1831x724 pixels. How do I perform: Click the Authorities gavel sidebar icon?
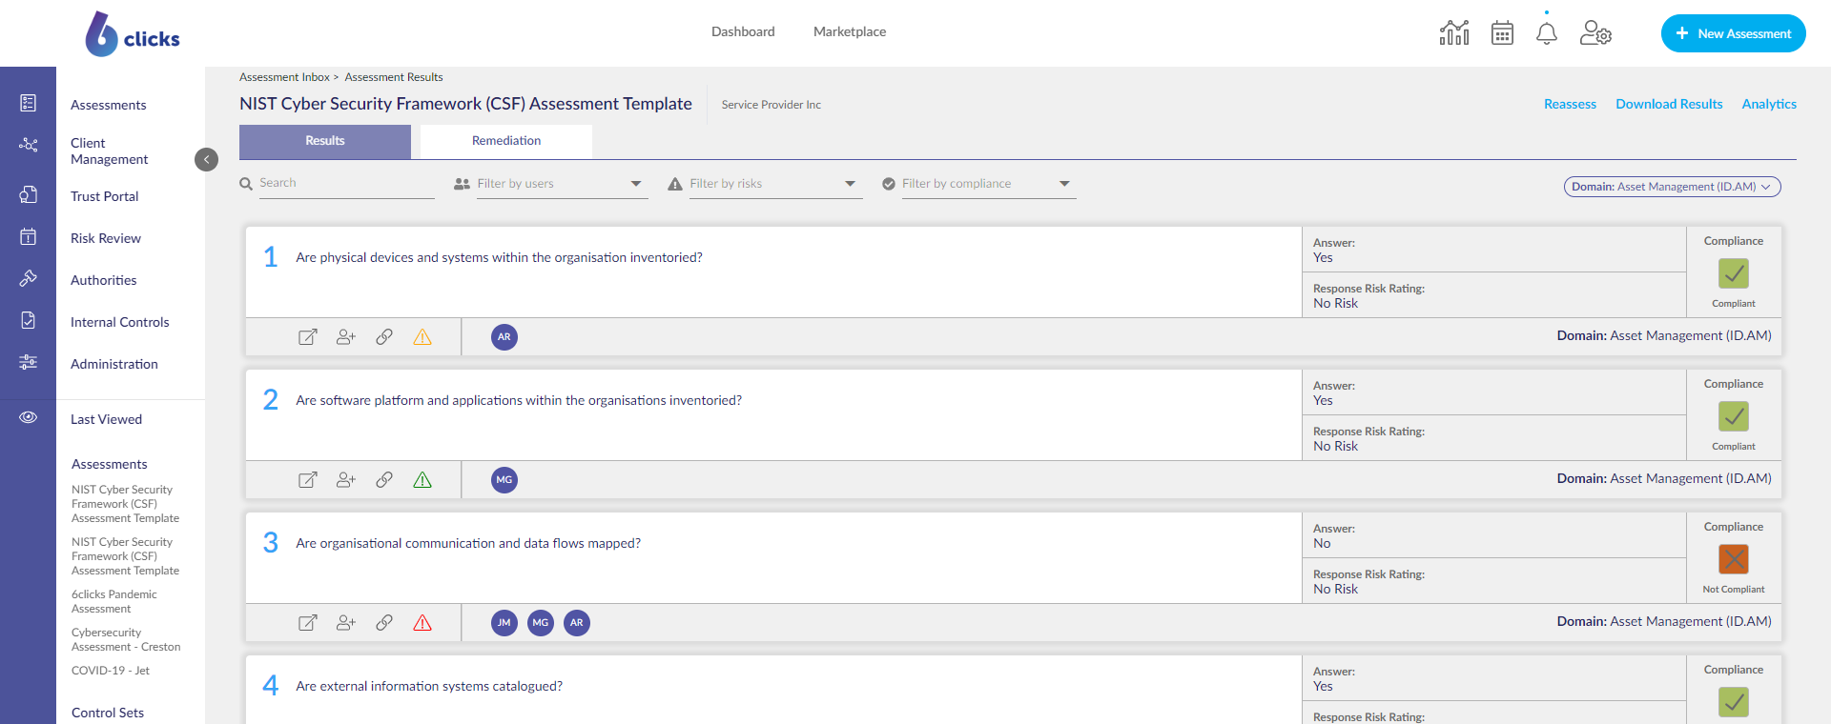[x=29, y=278]
